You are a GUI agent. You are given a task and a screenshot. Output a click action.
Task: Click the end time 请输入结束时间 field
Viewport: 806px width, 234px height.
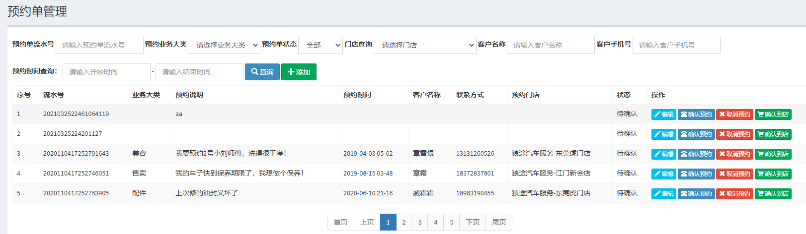coord(199,72)
